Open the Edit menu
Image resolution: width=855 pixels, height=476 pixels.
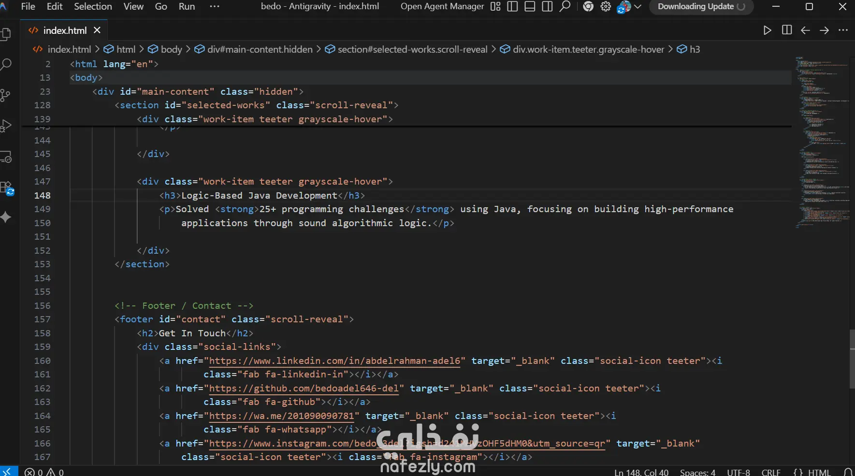tap(55, 6)
